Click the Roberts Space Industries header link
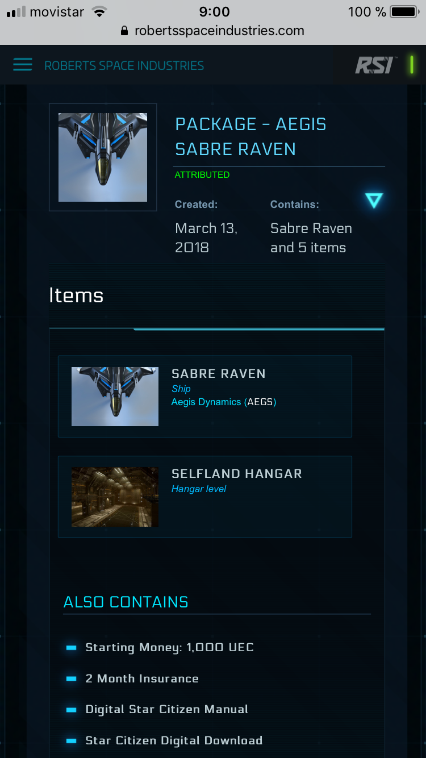 [x=124, y=65]
